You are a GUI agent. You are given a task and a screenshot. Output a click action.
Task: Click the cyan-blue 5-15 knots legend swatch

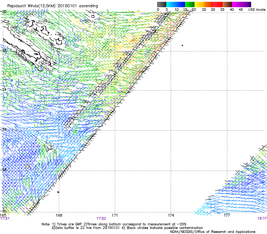tap(176, 4)
